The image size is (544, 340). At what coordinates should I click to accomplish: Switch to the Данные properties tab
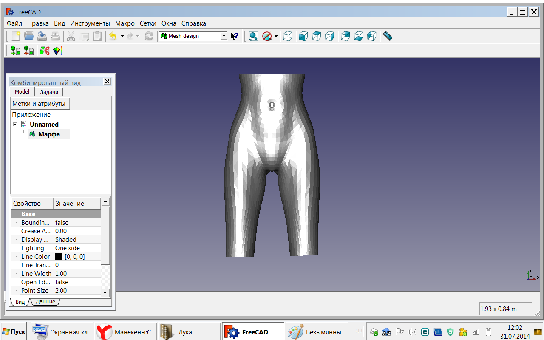click(x=45, y=302)
